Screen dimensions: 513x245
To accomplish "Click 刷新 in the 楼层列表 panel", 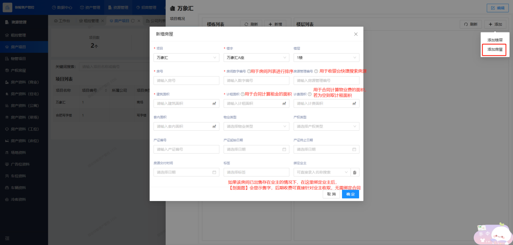I will (470, 24).
